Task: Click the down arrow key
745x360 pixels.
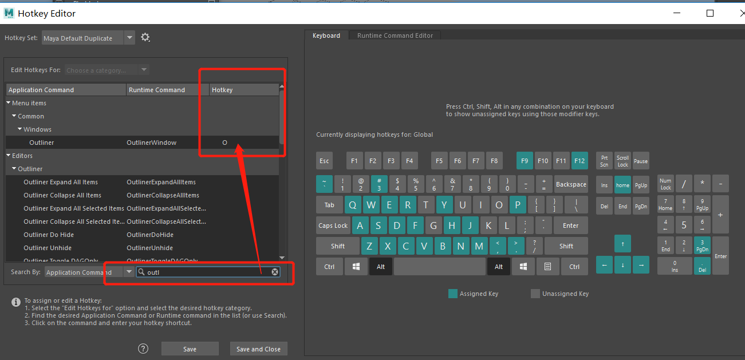Action: [x=622, y=265]
